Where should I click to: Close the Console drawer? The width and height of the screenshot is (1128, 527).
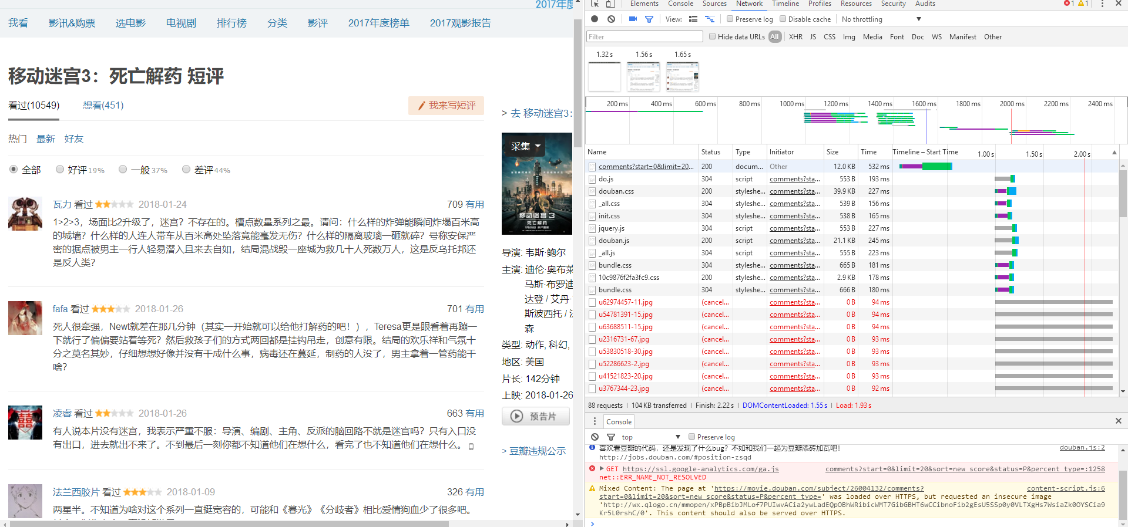(1119, 421)
